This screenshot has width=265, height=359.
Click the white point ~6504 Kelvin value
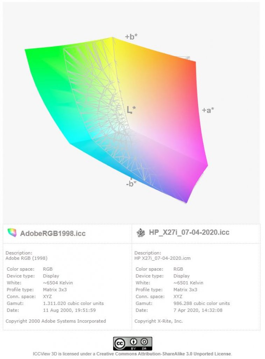click(58, 283)
